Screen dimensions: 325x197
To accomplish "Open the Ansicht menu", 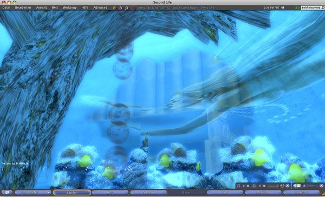I will 42,8.
